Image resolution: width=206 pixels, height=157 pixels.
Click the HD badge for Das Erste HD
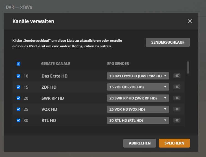point(177,76)
